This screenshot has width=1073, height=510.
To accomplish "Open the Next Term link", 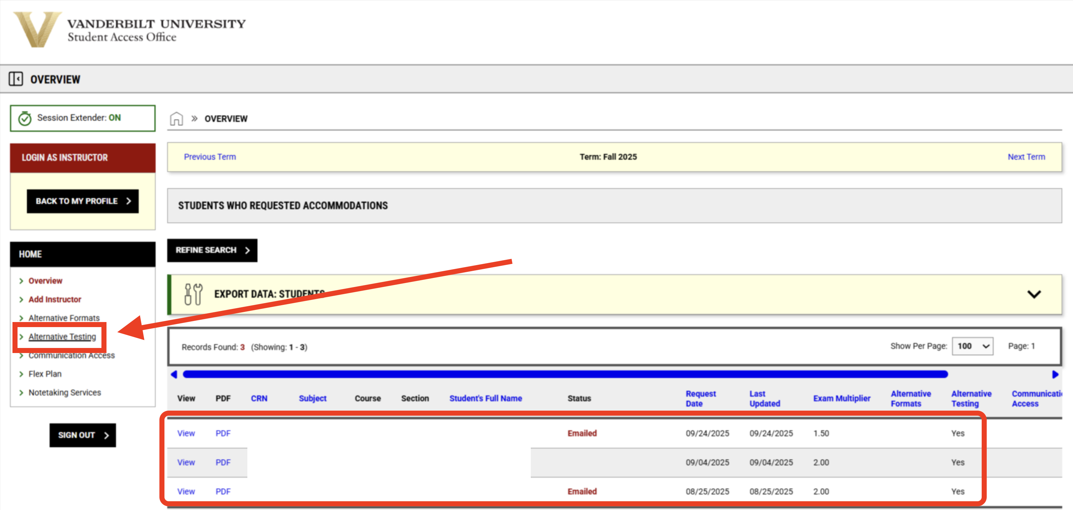I will pyautogui.click(x=1026, y=157).
